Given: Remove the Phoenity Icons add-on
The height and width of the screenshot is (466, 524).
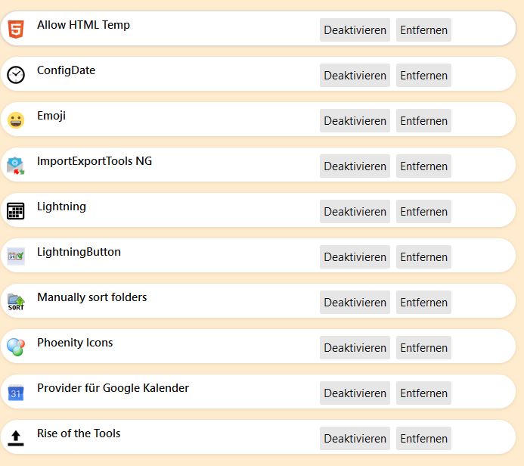Looking at the screenshot, I should point(423,348).
